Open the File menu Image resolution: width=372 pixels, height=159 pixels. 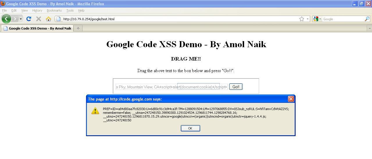pos(4,10)
